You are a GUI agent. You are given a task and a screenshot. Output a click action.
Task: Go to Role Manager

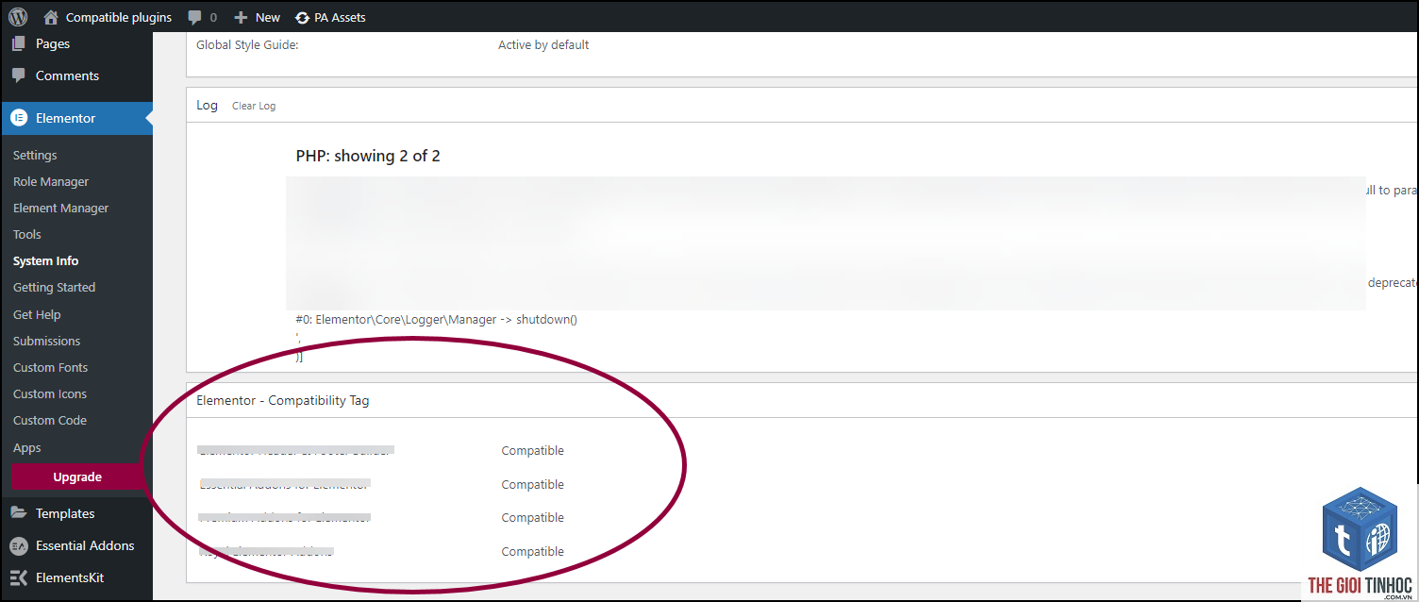pyautogui.click(x=51, y=181)
